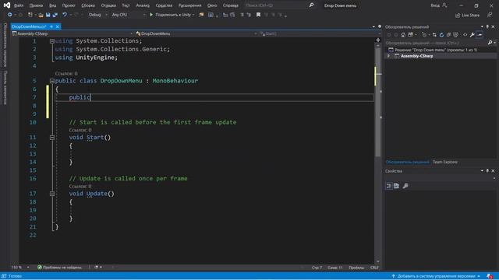Click the Подключить к Unity start button
The image size is (499, 280).
172,15
